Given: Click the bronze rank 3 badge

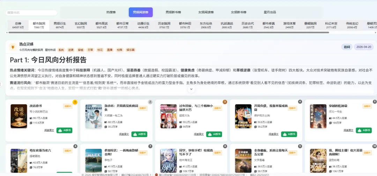Looking at the screenshot, I should 225,102.
